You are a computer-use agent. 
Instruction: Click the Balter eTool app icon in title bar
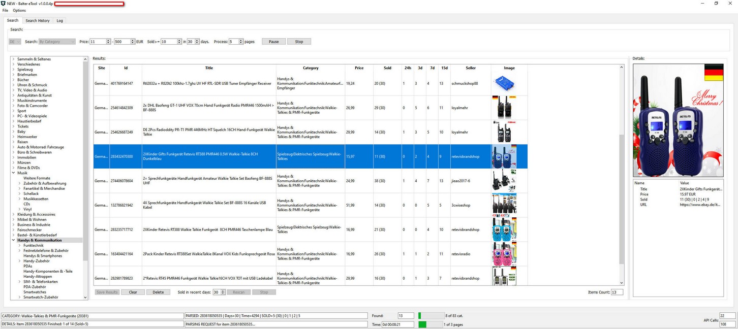(x=3, y=4)
